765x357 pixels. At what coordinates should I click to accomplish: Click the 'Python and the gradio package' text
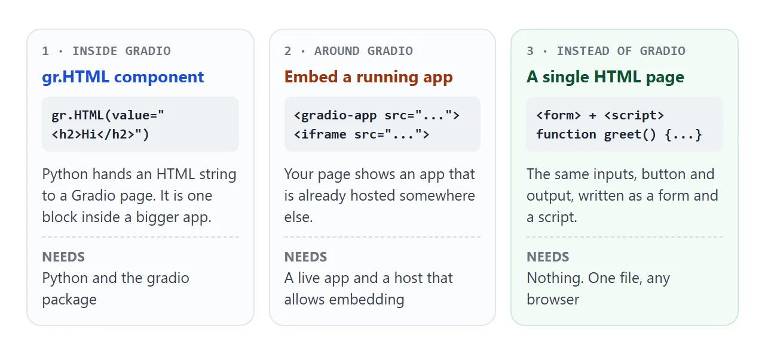[x=115, y=289]
